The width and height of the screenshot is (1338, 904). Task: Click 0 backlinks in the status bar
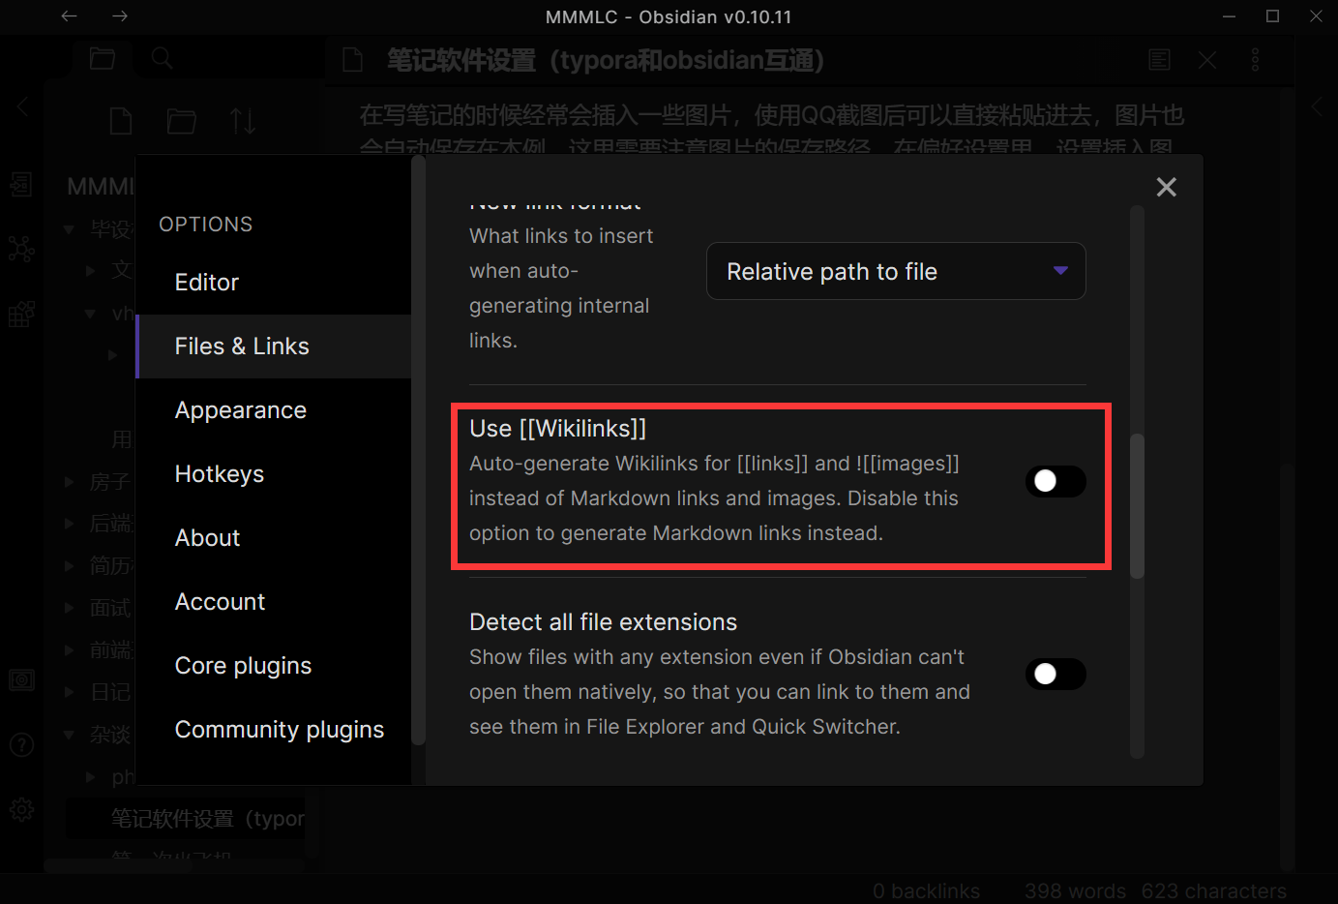click(x=926, y=890)
